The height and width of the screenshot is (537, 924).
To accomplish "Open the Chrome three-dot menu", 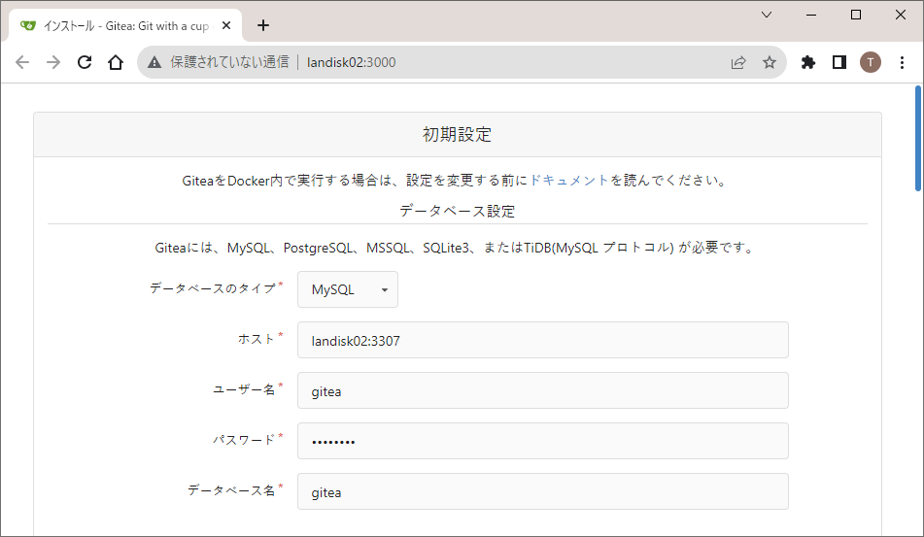I will click(901, 62).
